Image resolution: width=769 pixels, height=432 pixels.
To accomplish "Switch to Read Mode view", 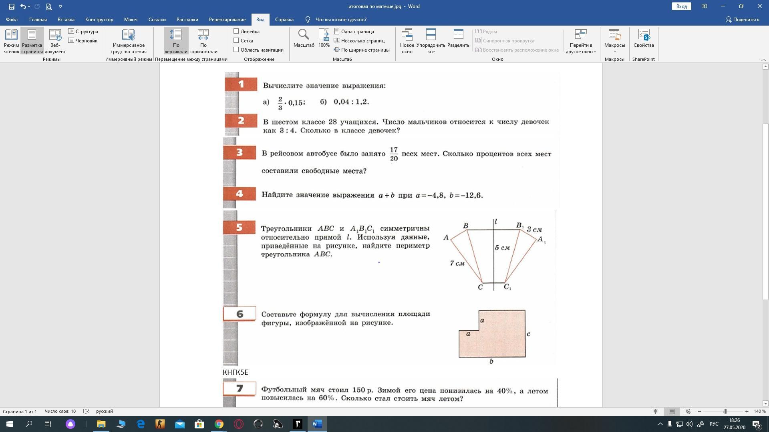I will coord(12,41).
